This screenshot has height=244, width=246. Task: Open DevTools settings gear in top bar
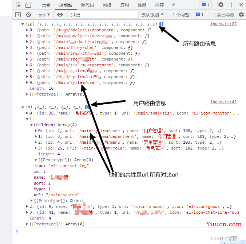(x=221, y=5)
